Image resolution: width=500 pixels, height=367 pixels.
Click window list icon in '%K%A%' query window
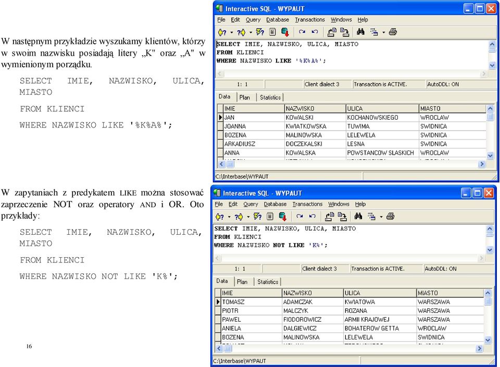[374, 32]
